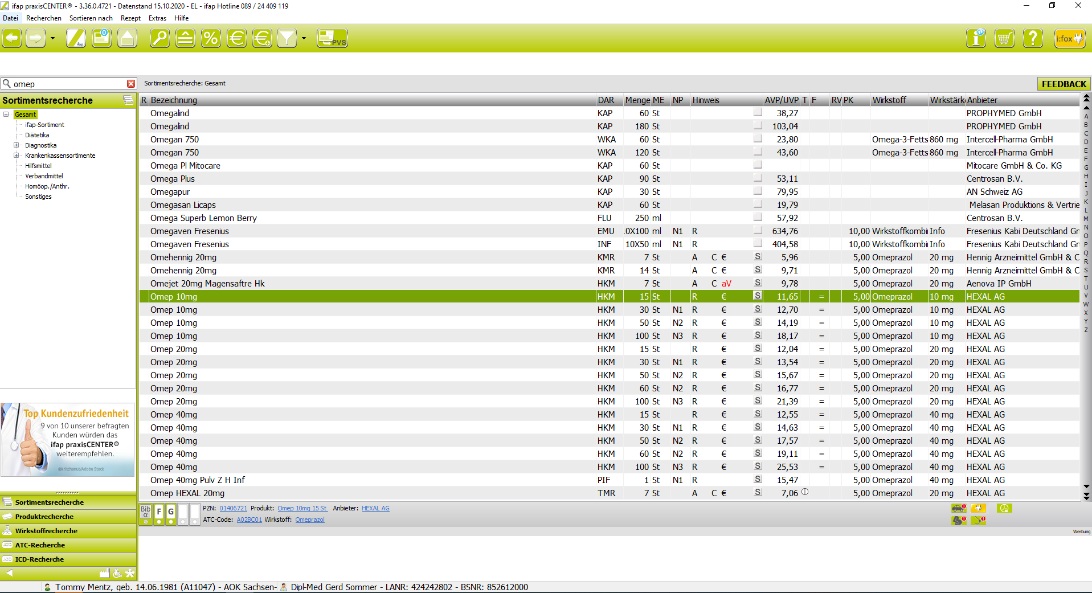
Task: Click the funnel filter toolbar icon
Action: 287,39
